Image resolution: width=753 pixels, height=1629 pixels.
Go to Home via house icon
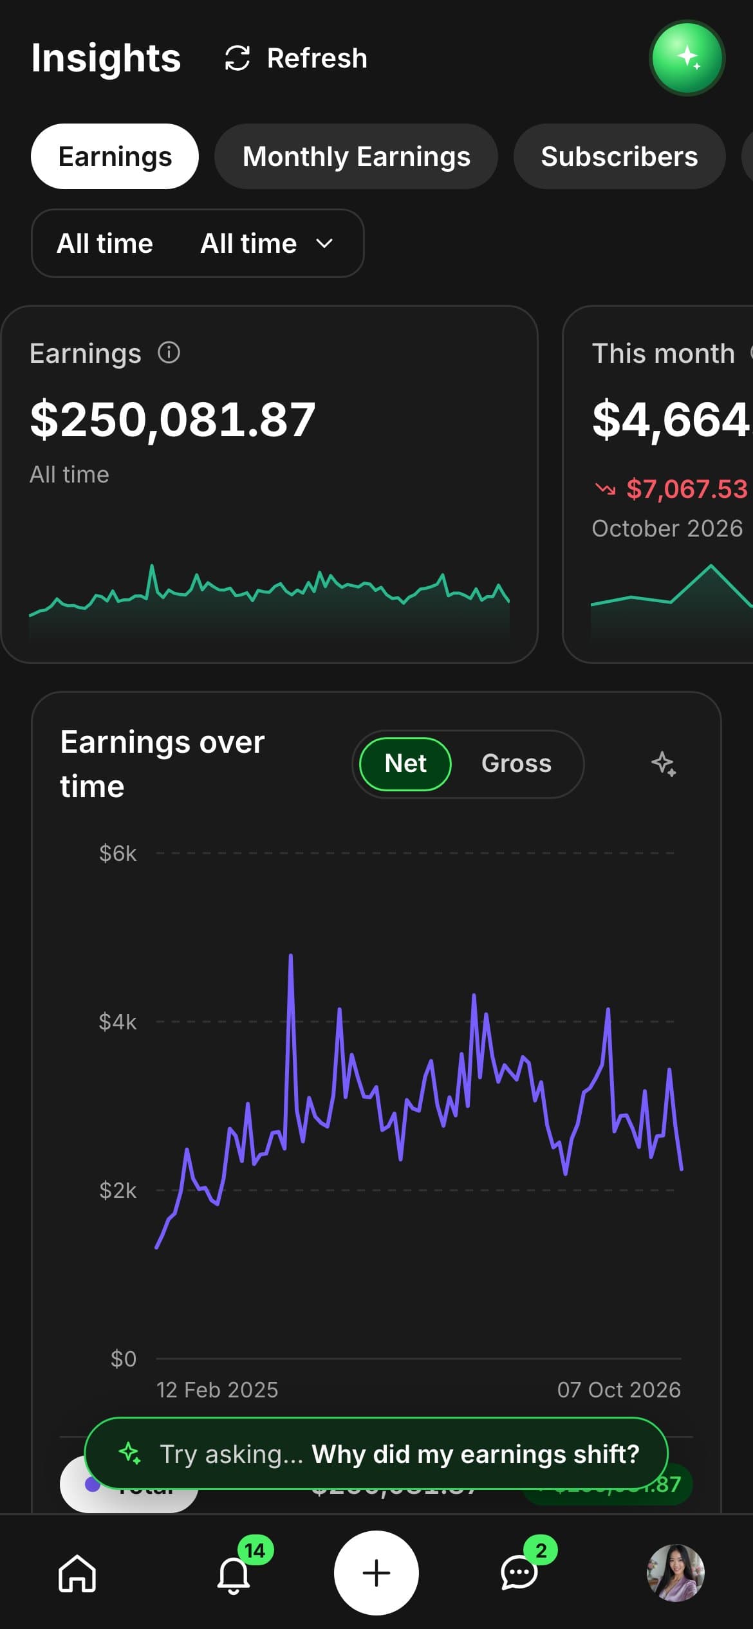coord(77,1573)
